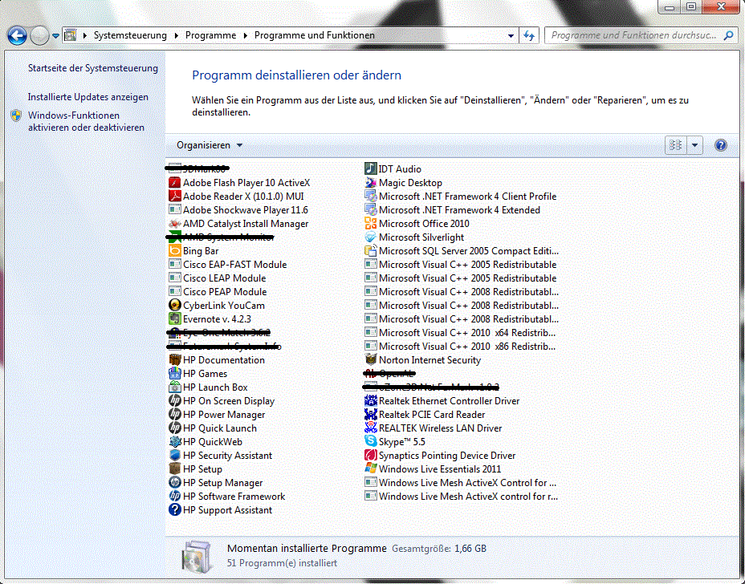Click the Programme und Funktionen breadcrumb

coord(315,35)
